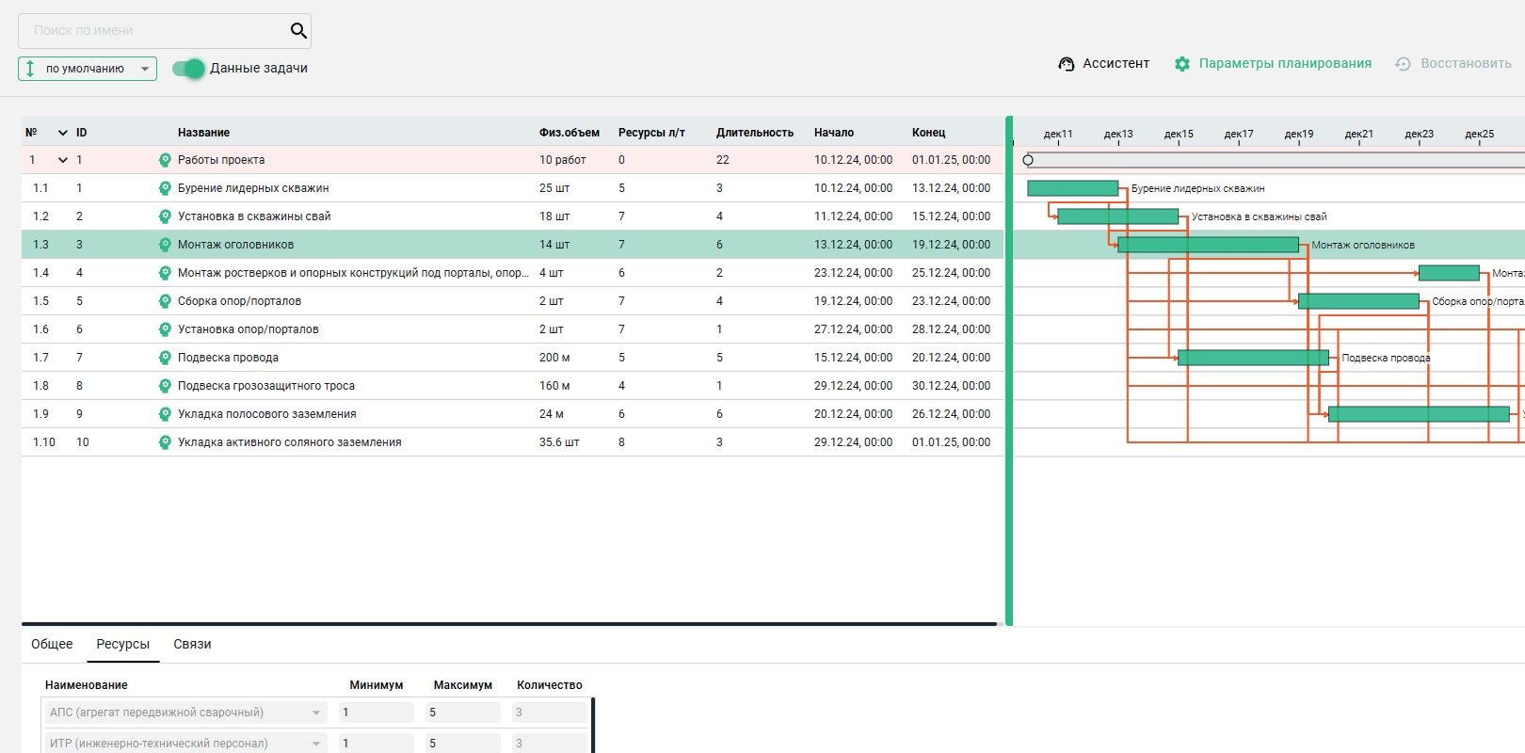Click the Бурение лидерных скважин Gantt bar
Image resolution: width=1525 pixels, height=753 pixels.
click(1073, 188)
